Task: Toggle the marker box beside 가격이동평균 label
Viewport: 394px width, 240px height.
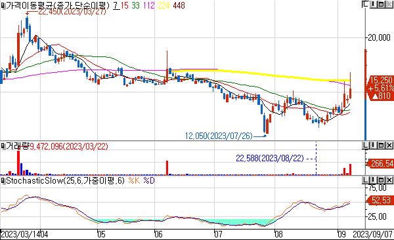Action: click(3, 5)
